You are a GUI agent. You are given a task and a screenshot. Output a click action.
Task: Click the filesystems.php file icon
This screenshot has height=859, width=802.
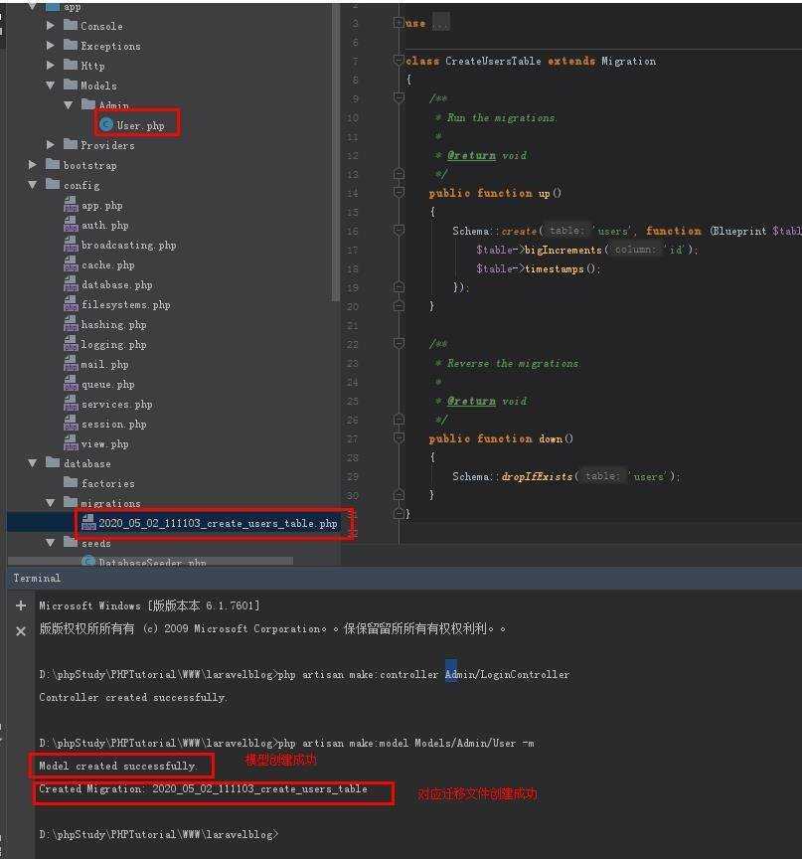tap(71, 304)
